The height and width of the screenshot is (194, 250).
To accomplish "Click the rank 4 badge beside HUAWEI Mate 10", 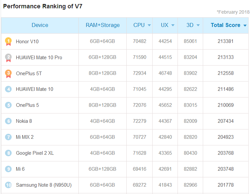I will click(x=8, y=89).
